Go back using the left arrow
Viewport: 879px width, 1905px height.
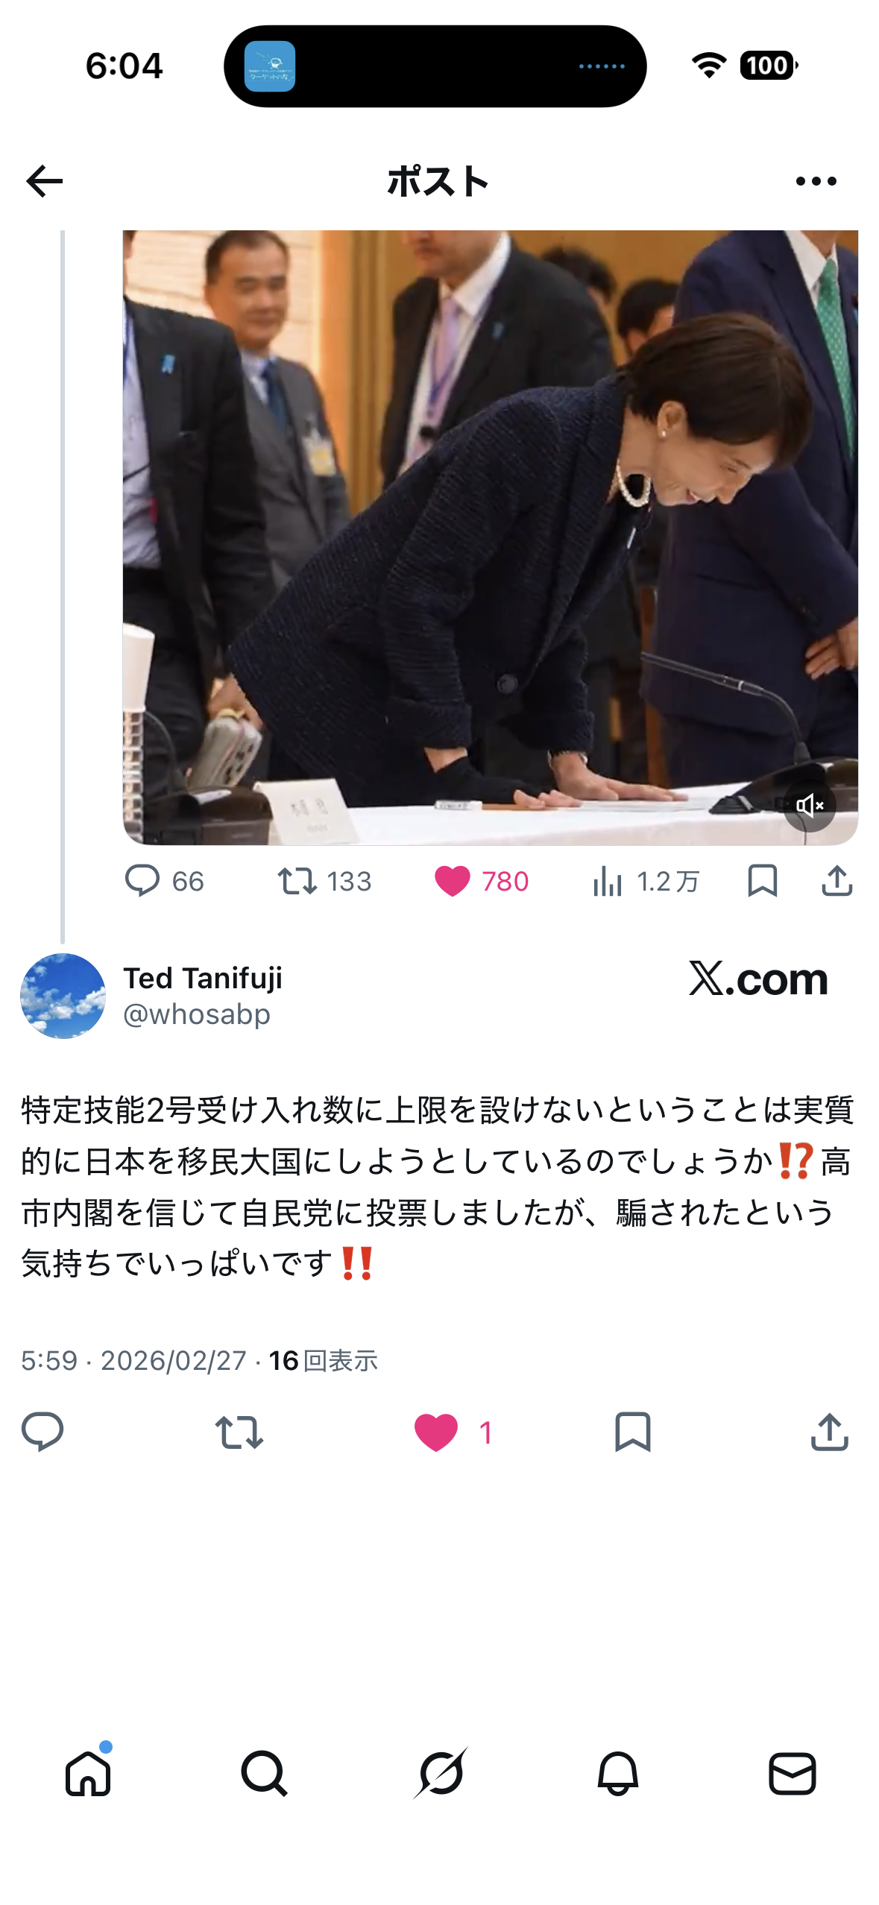pyautogui.click(x=44, y=181)
